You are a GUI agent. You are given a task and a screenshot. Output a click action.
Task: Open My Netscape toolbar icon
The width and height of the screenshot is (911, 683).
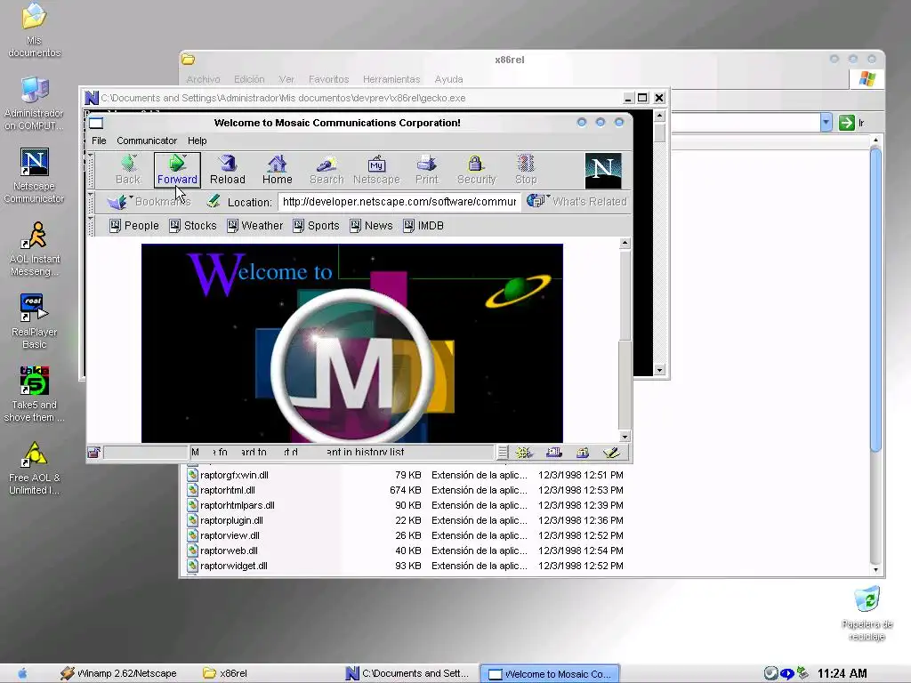click(x=376, y=170)
